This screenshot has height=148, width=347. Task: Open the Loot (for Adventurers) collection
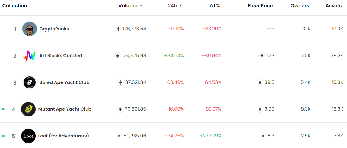click(63, 136)
